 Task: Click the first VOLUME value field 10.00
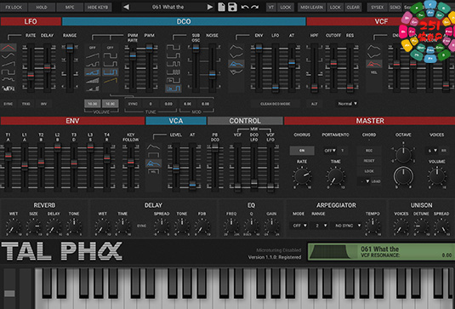93,104
